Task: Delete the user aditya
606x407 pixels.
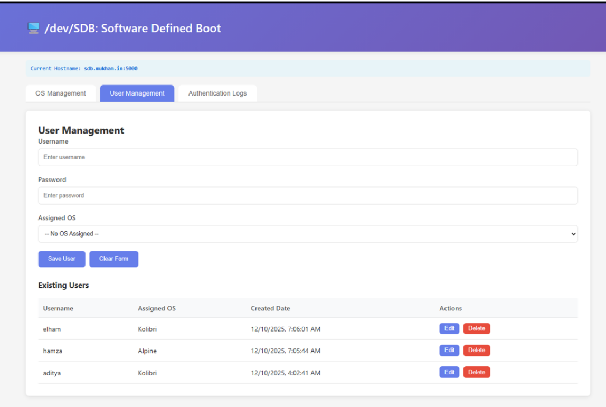Action: pyautogui.click(x=476, y=372)
